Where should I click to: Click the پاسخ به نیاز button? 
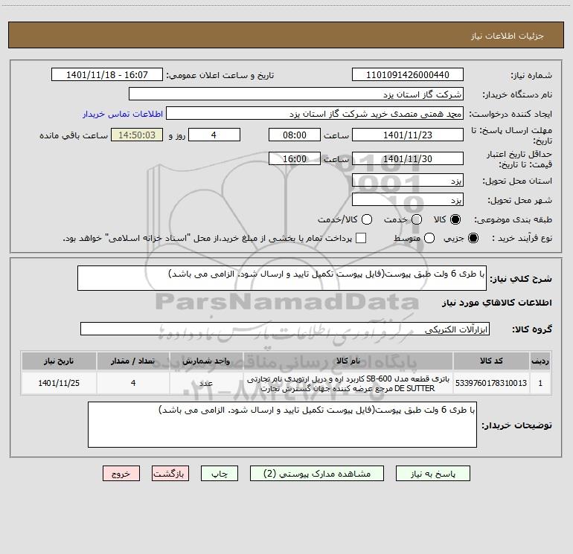[x=433, y=474]
